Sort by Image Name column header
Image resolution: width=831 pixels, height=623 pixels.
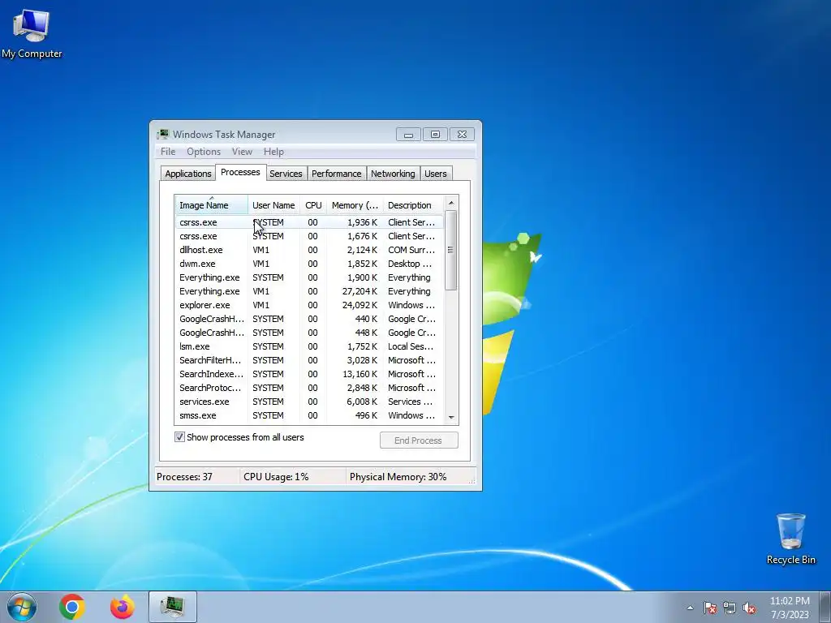(x=211, y=205)
